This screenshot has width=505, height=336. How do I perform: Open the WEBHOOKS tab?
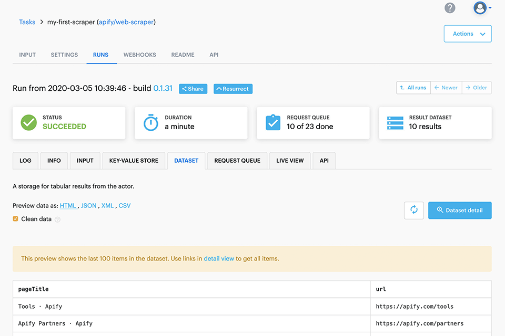click(140, 55)
